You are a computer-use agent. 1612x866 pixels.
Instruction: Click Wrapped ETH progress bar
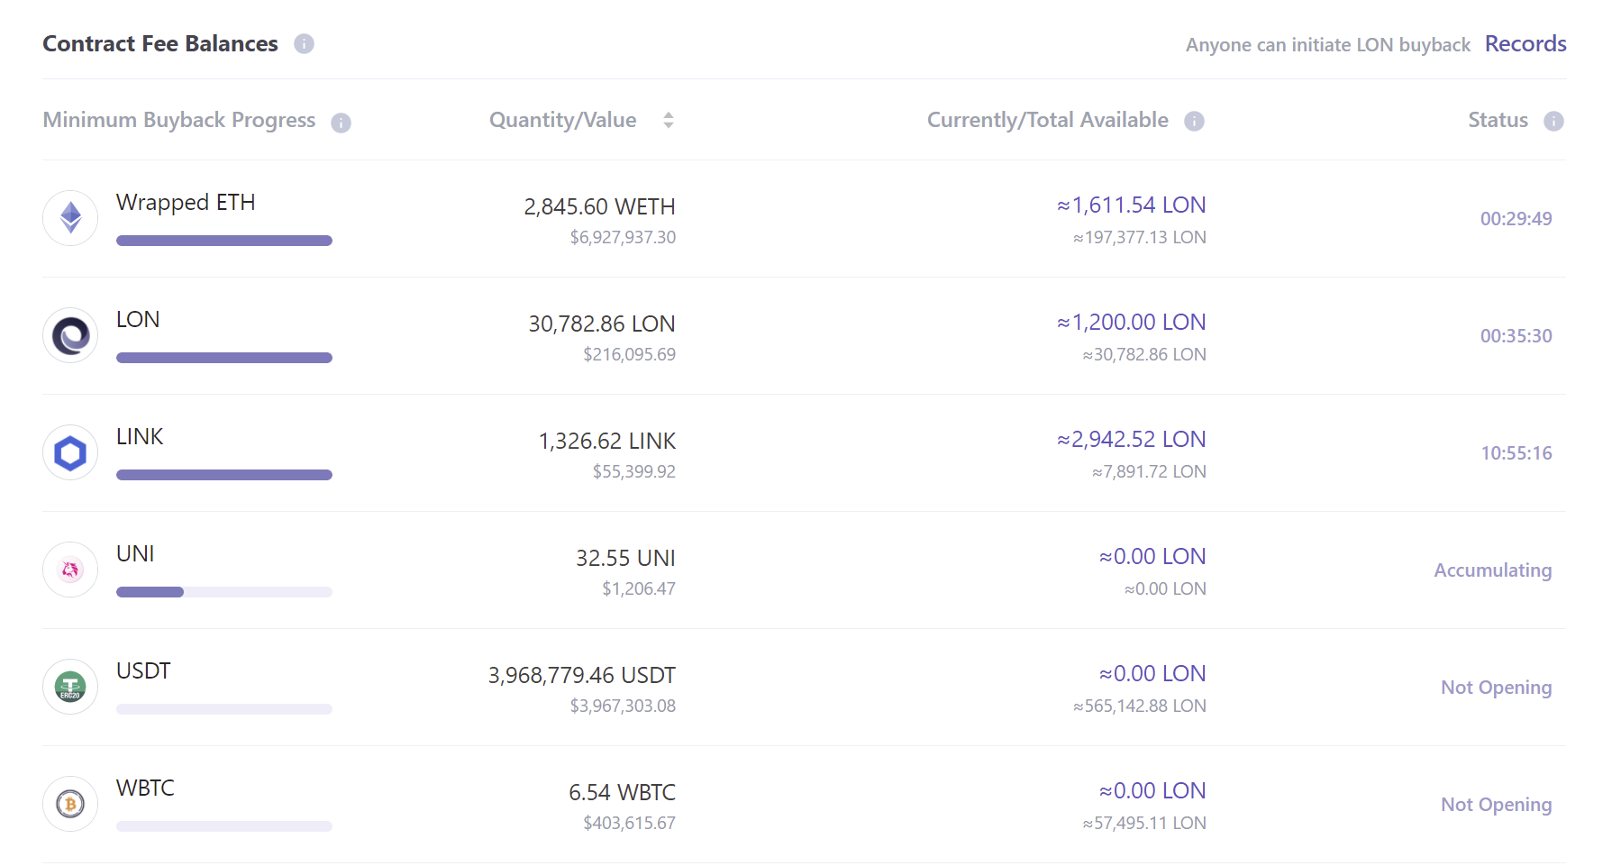tap(224, 241)
